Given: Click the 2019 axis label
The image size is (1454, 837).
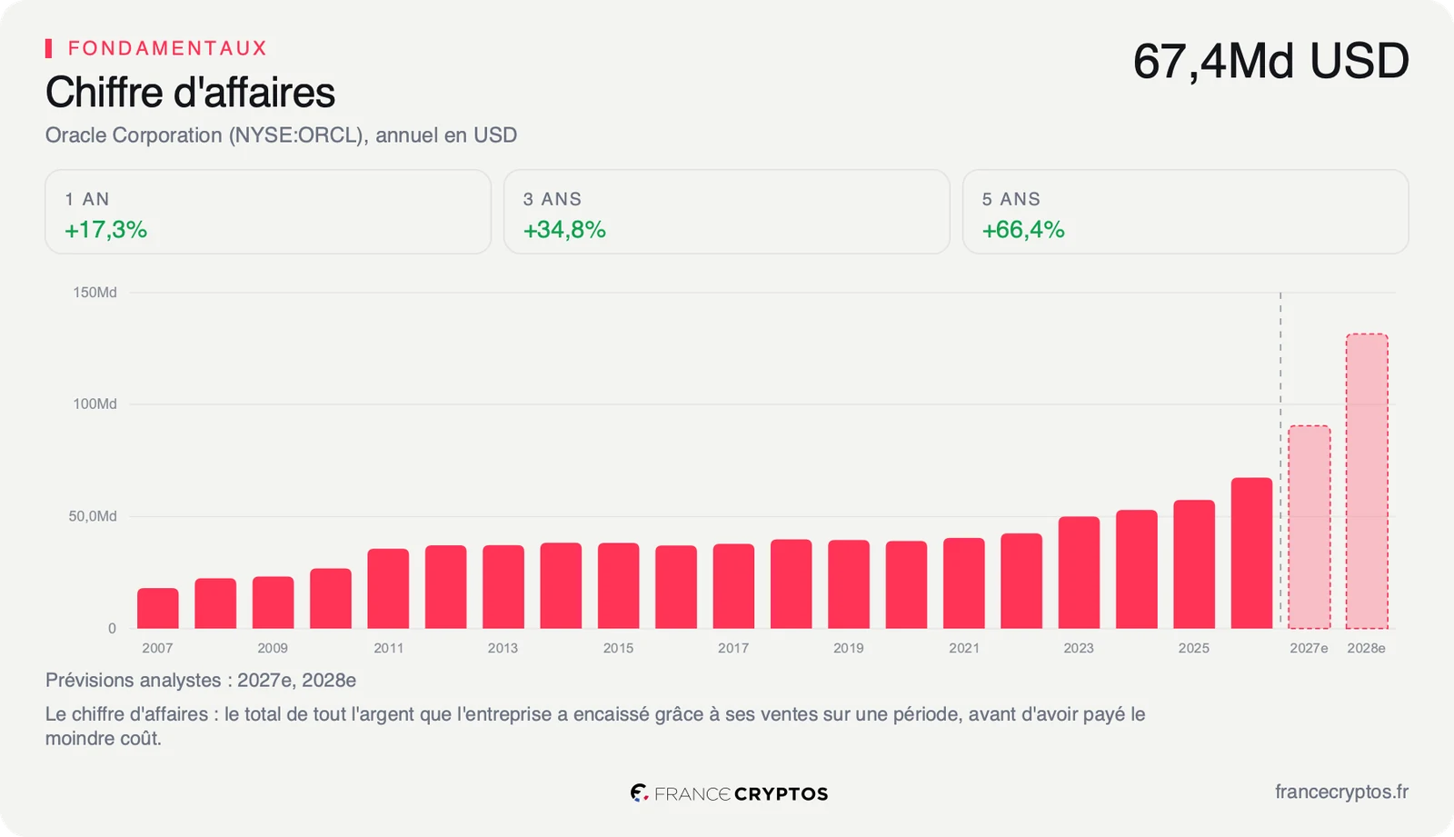Looking at the screenshot, I should [849, 648].
